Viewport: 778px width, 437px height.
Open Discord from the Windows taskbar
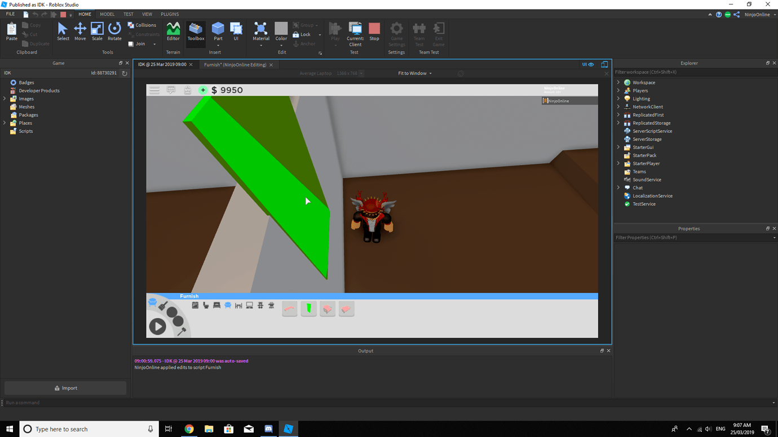[x=268, y=429]
